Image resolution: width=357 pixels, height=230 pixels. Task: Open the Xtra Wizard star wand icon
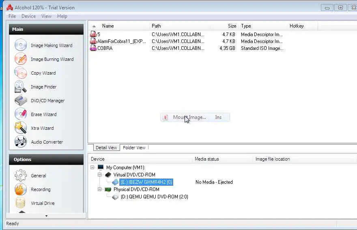pos(21,128)
